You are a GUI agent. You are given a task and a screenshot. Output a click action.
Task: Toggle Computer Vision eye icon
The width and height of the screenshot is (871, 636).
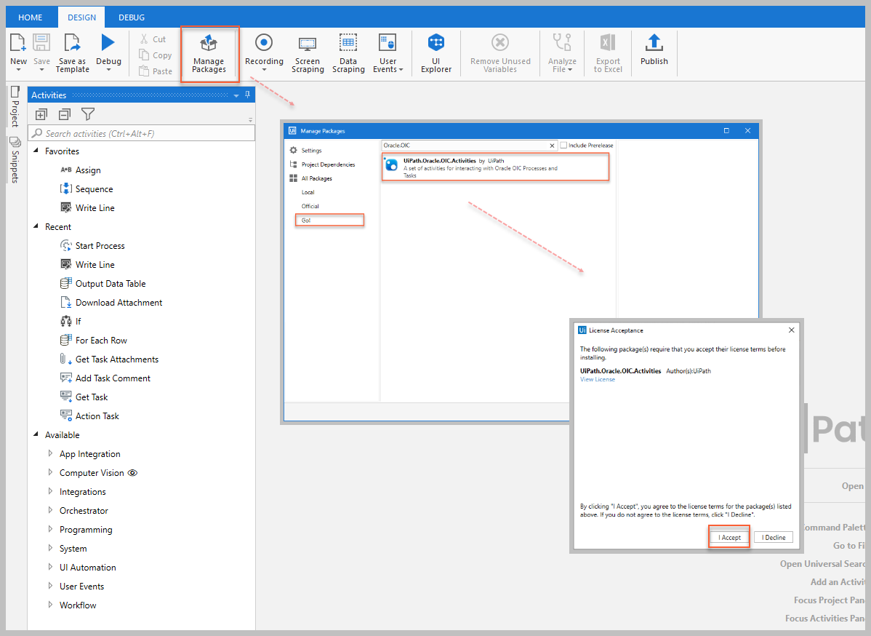(132, 473)
